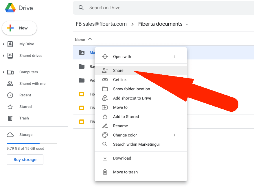Viewport: 254px width, 189px height.
Task: Click 9.79 GB of 15 GB used text
Action: (25, 148)
